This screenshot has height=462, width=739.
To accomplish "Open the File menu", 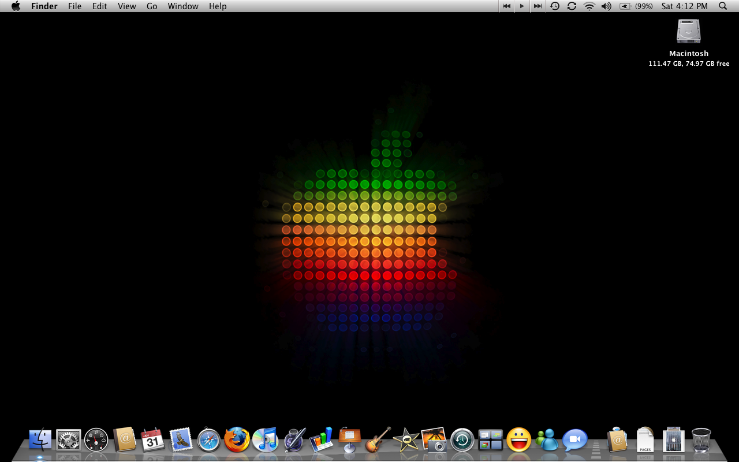I will pyautogui.click(x=74, y=6).
